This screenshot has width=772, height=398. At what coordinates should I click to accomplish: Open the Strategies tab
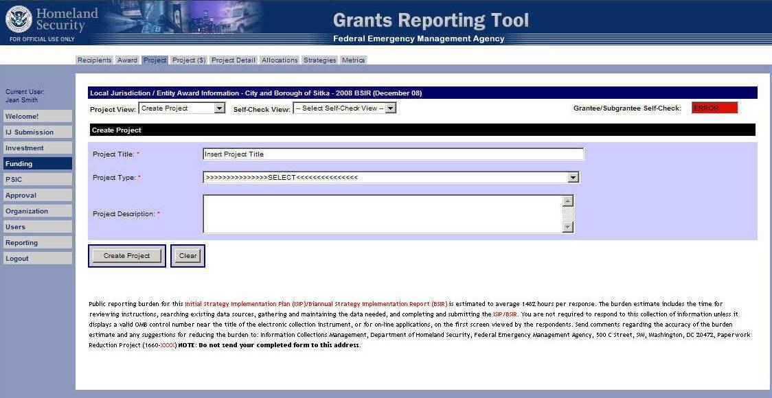click(320, 60)
